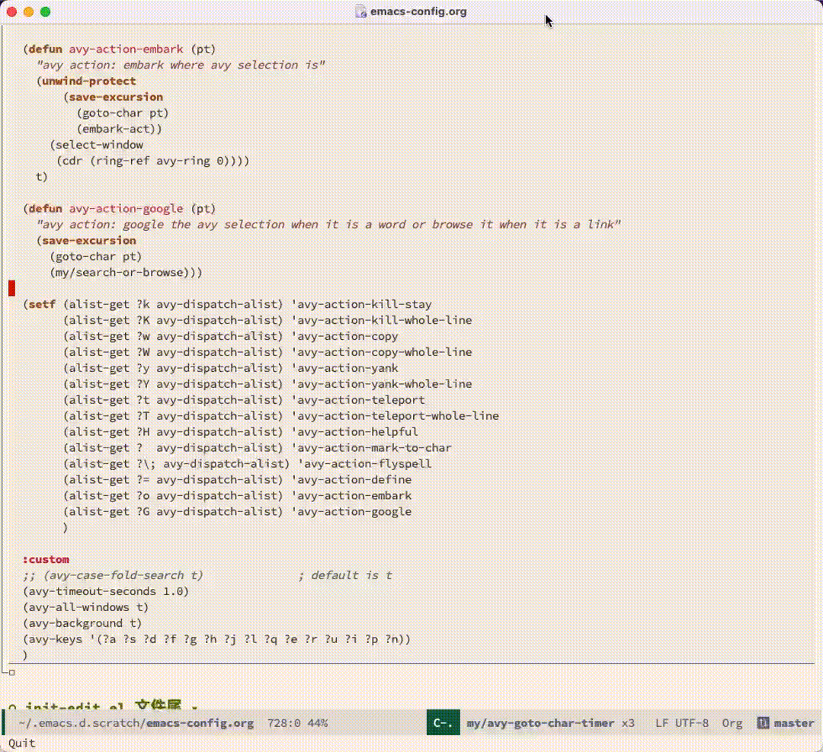Click the (cdr (ring-ref avy-ring 0)))) line
823x752 pixels.
152,161
